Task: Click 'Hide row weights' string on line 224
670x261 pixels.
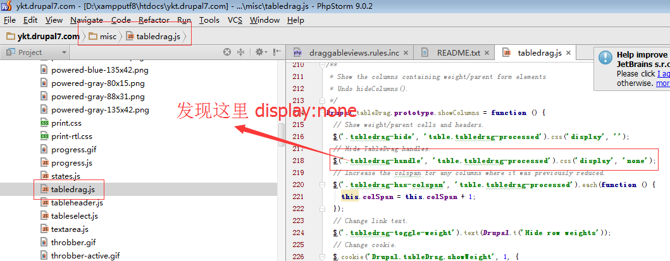Action: (560, 233)
